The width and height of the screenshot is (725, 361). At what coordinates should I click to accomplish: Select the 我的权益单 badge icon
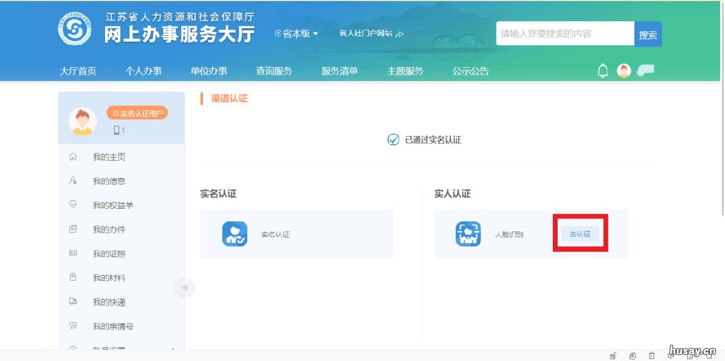pos(72,205)
